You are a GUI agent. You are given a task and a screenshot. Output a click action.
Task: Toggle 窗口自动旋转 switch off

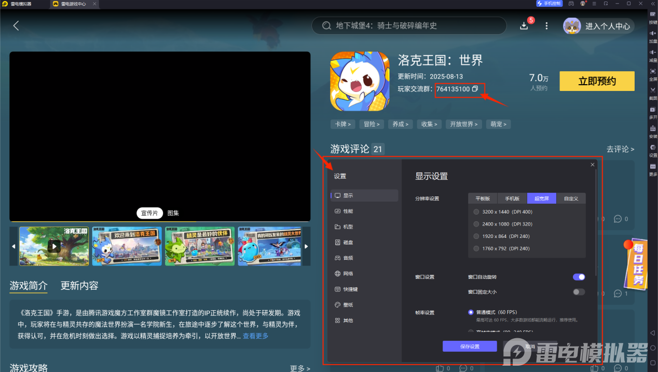[x=579, y=277]
